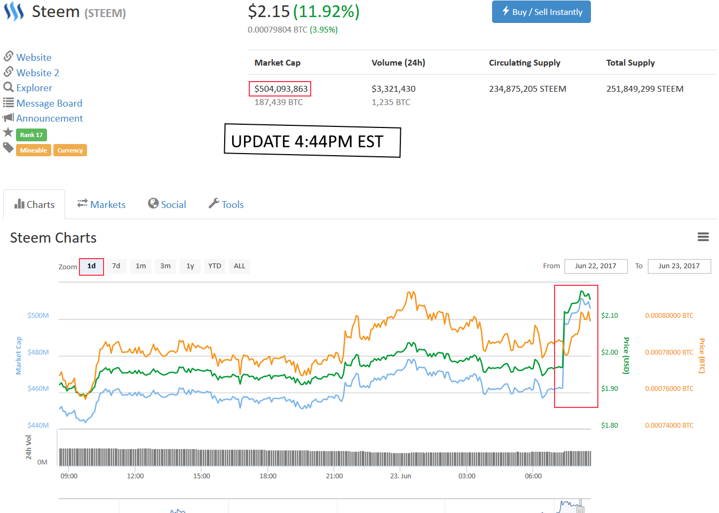
Task: Select the 1d zoom range
Action: pos(91,266)
